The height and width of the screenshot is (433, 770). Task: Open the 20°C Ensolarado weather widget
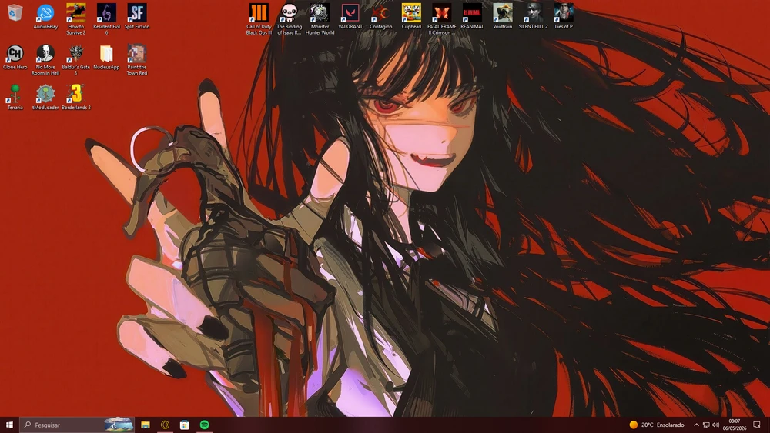[x=657, y=425]
